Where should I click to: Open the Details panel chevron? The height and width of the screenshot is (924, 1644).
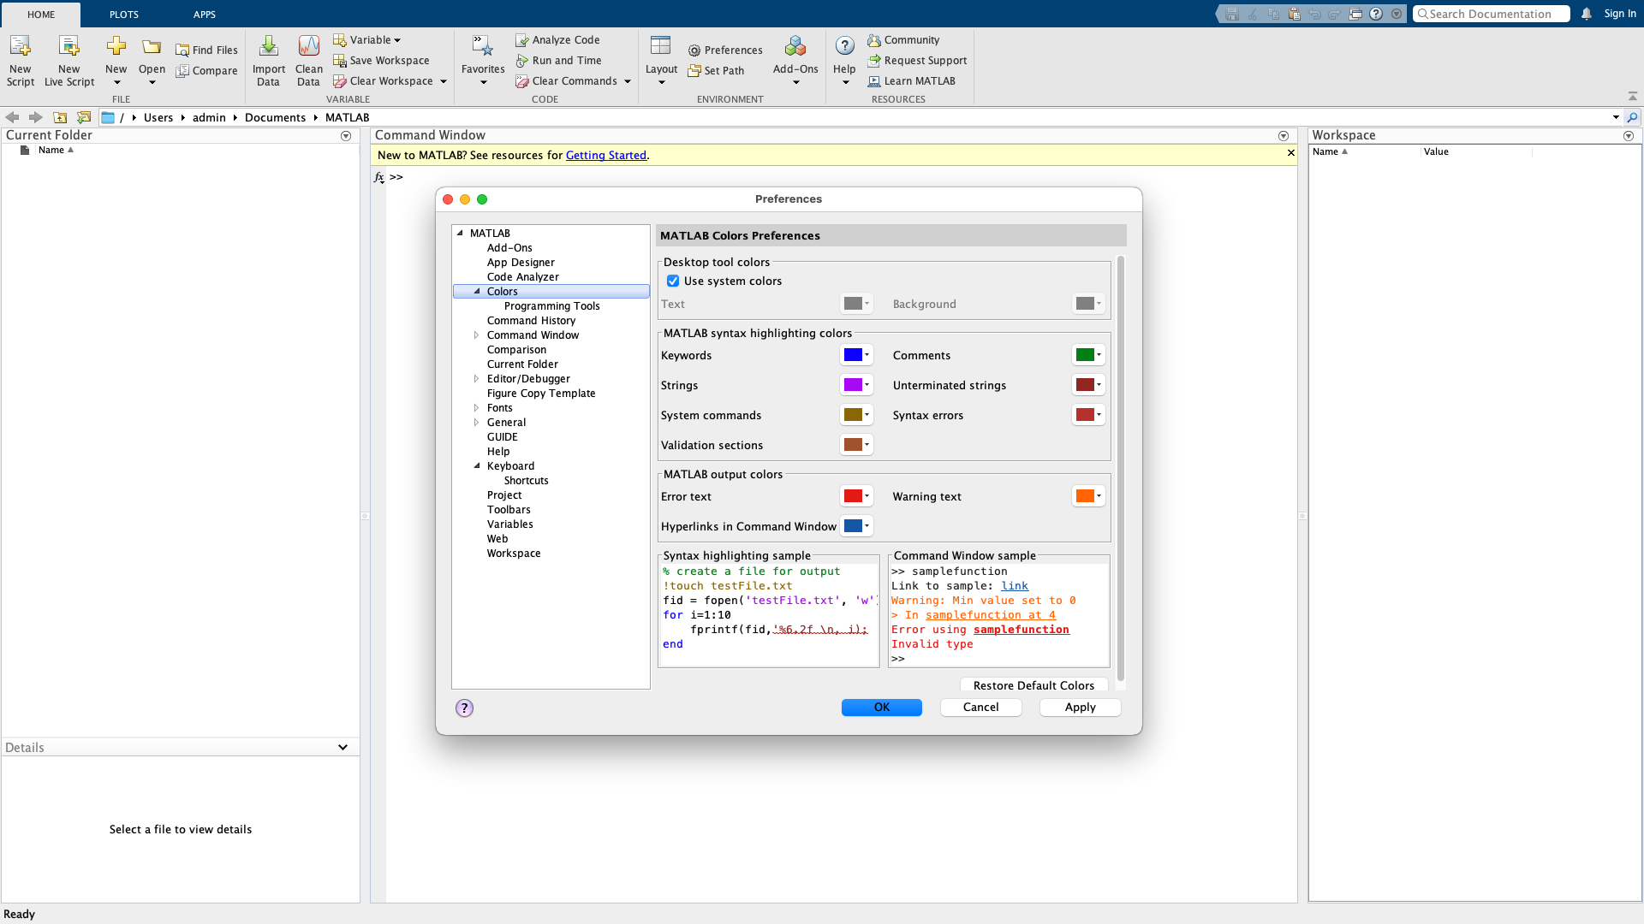click(342, 748)
